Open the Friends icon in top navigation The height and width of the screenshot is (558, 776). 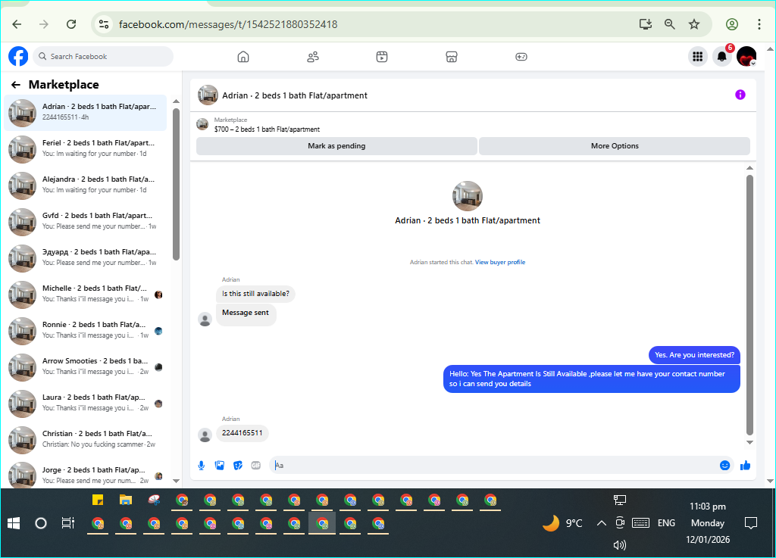(x=313, y=57)
